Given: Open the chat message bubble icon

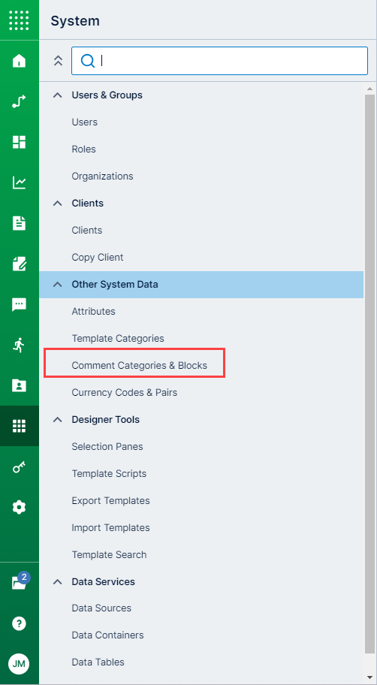Looking at the screenshot, I should click(x=19, y=304).
